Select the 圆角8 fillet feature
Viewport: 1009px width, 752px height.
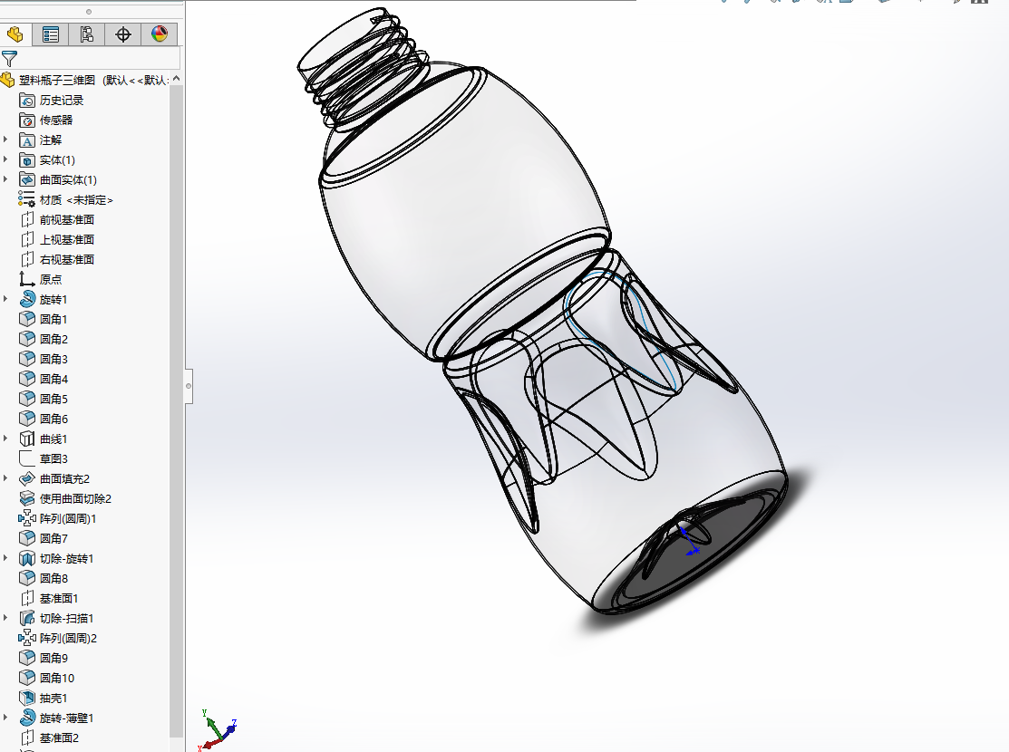click(53, 579)
